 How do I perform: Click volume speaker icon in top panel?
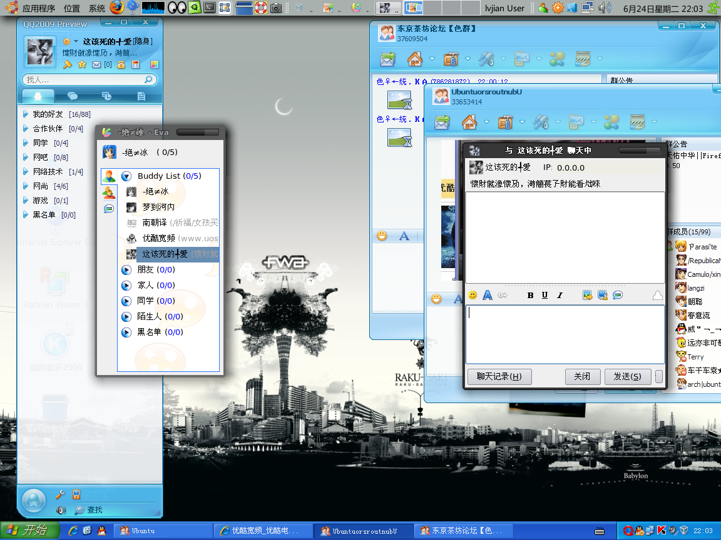[605, 7]
